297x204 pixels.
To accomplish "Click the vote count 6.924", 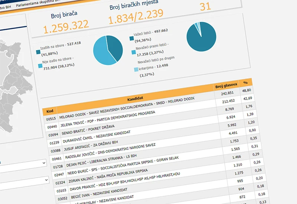I will point(231,117).
